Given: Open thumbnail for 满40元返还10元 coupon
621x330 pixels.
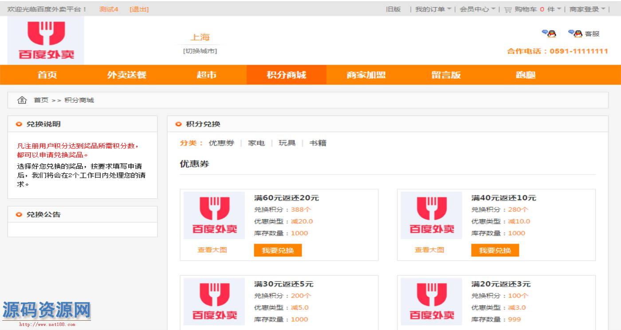Looking at the screenshot, I should (432, 215).
